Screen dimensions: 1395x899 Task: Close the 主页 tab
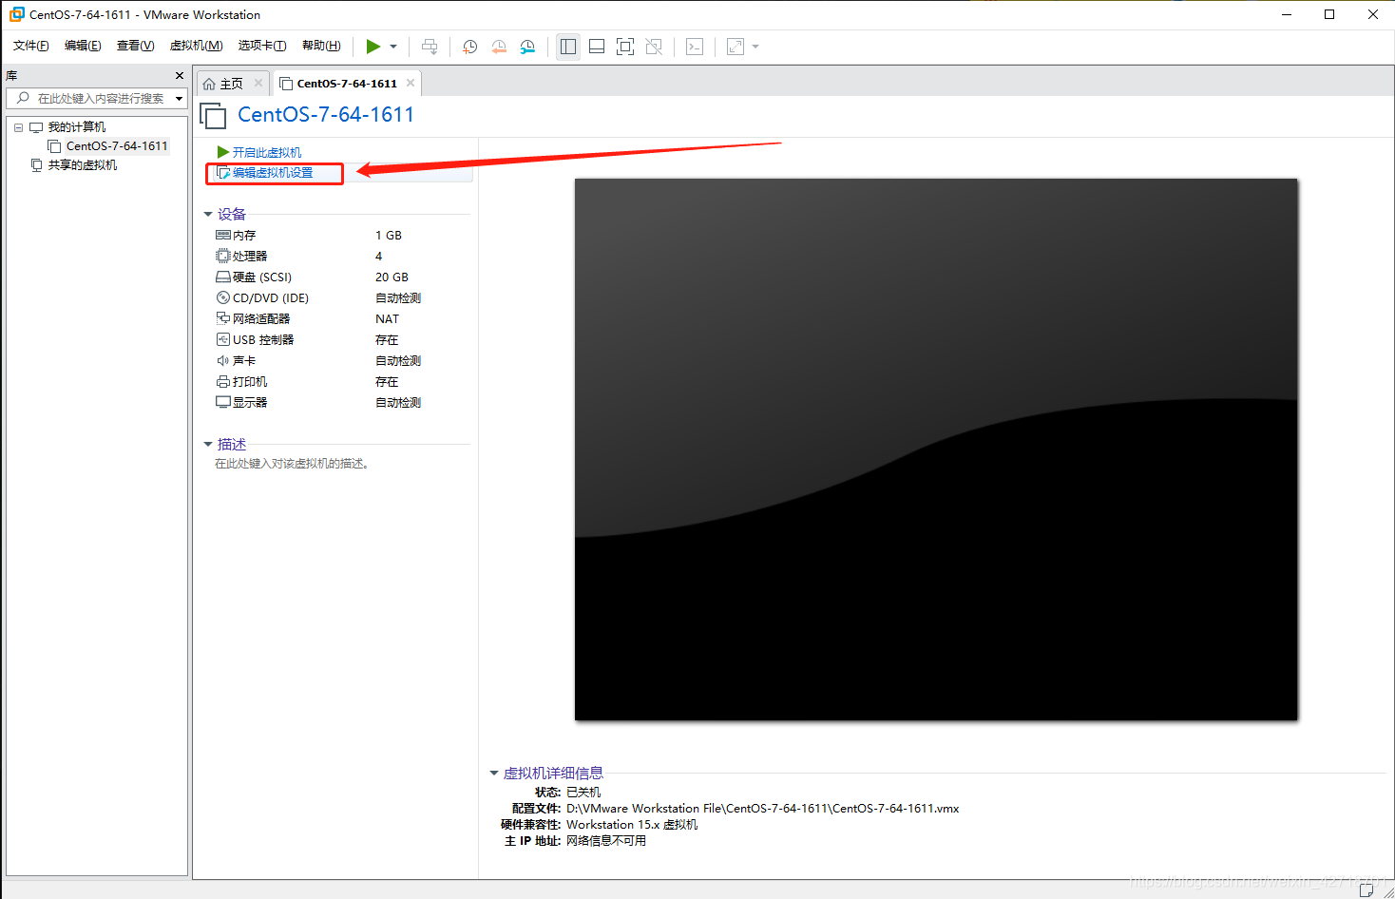pyautogui.click(x=258, y=83)
